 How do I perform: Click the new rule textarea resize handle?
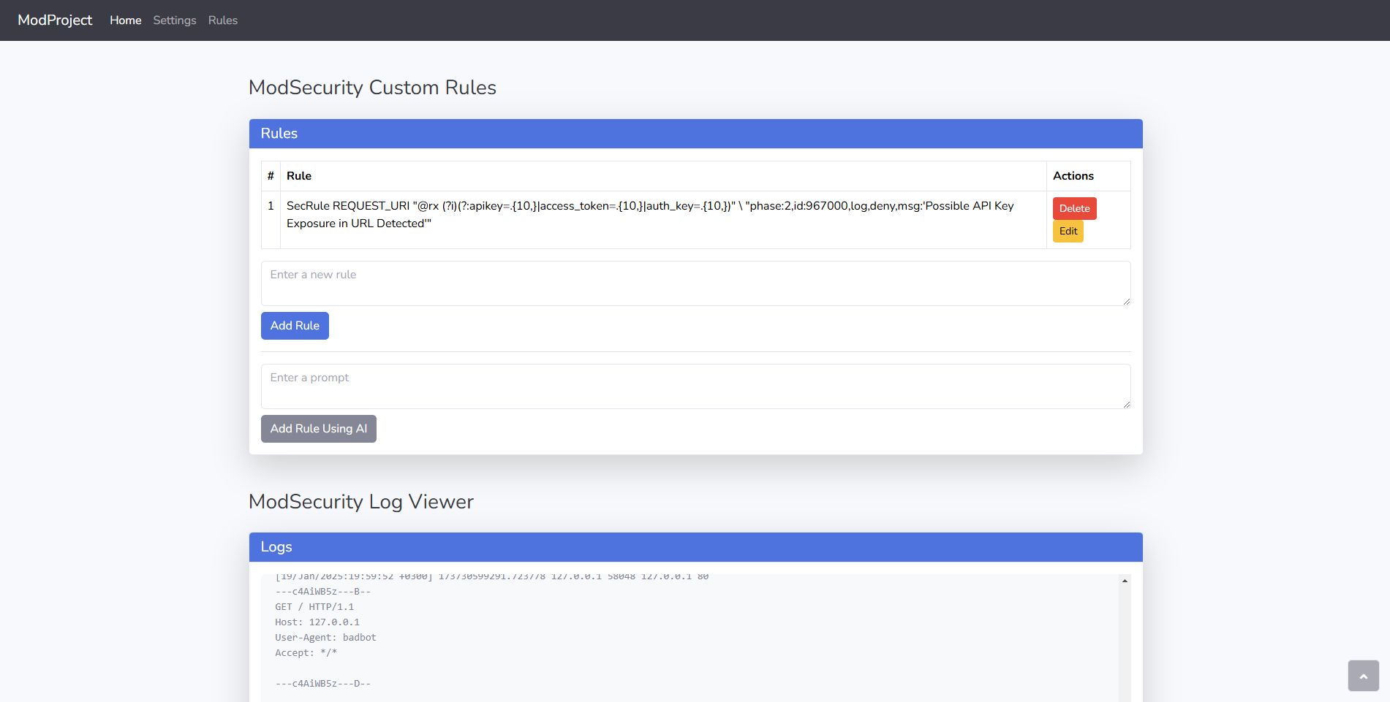1126,301
